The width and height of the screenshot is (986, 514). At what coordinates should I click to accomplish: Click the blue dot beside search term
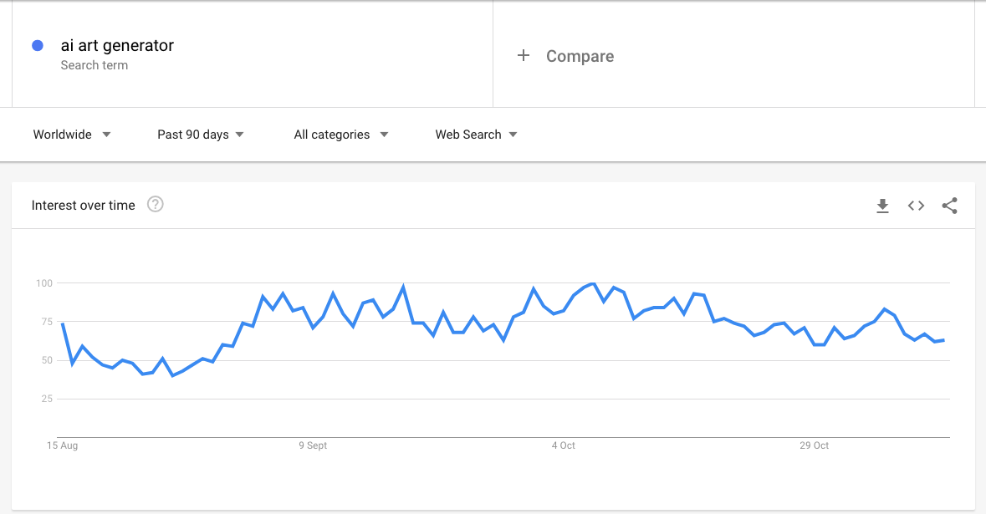38,46
